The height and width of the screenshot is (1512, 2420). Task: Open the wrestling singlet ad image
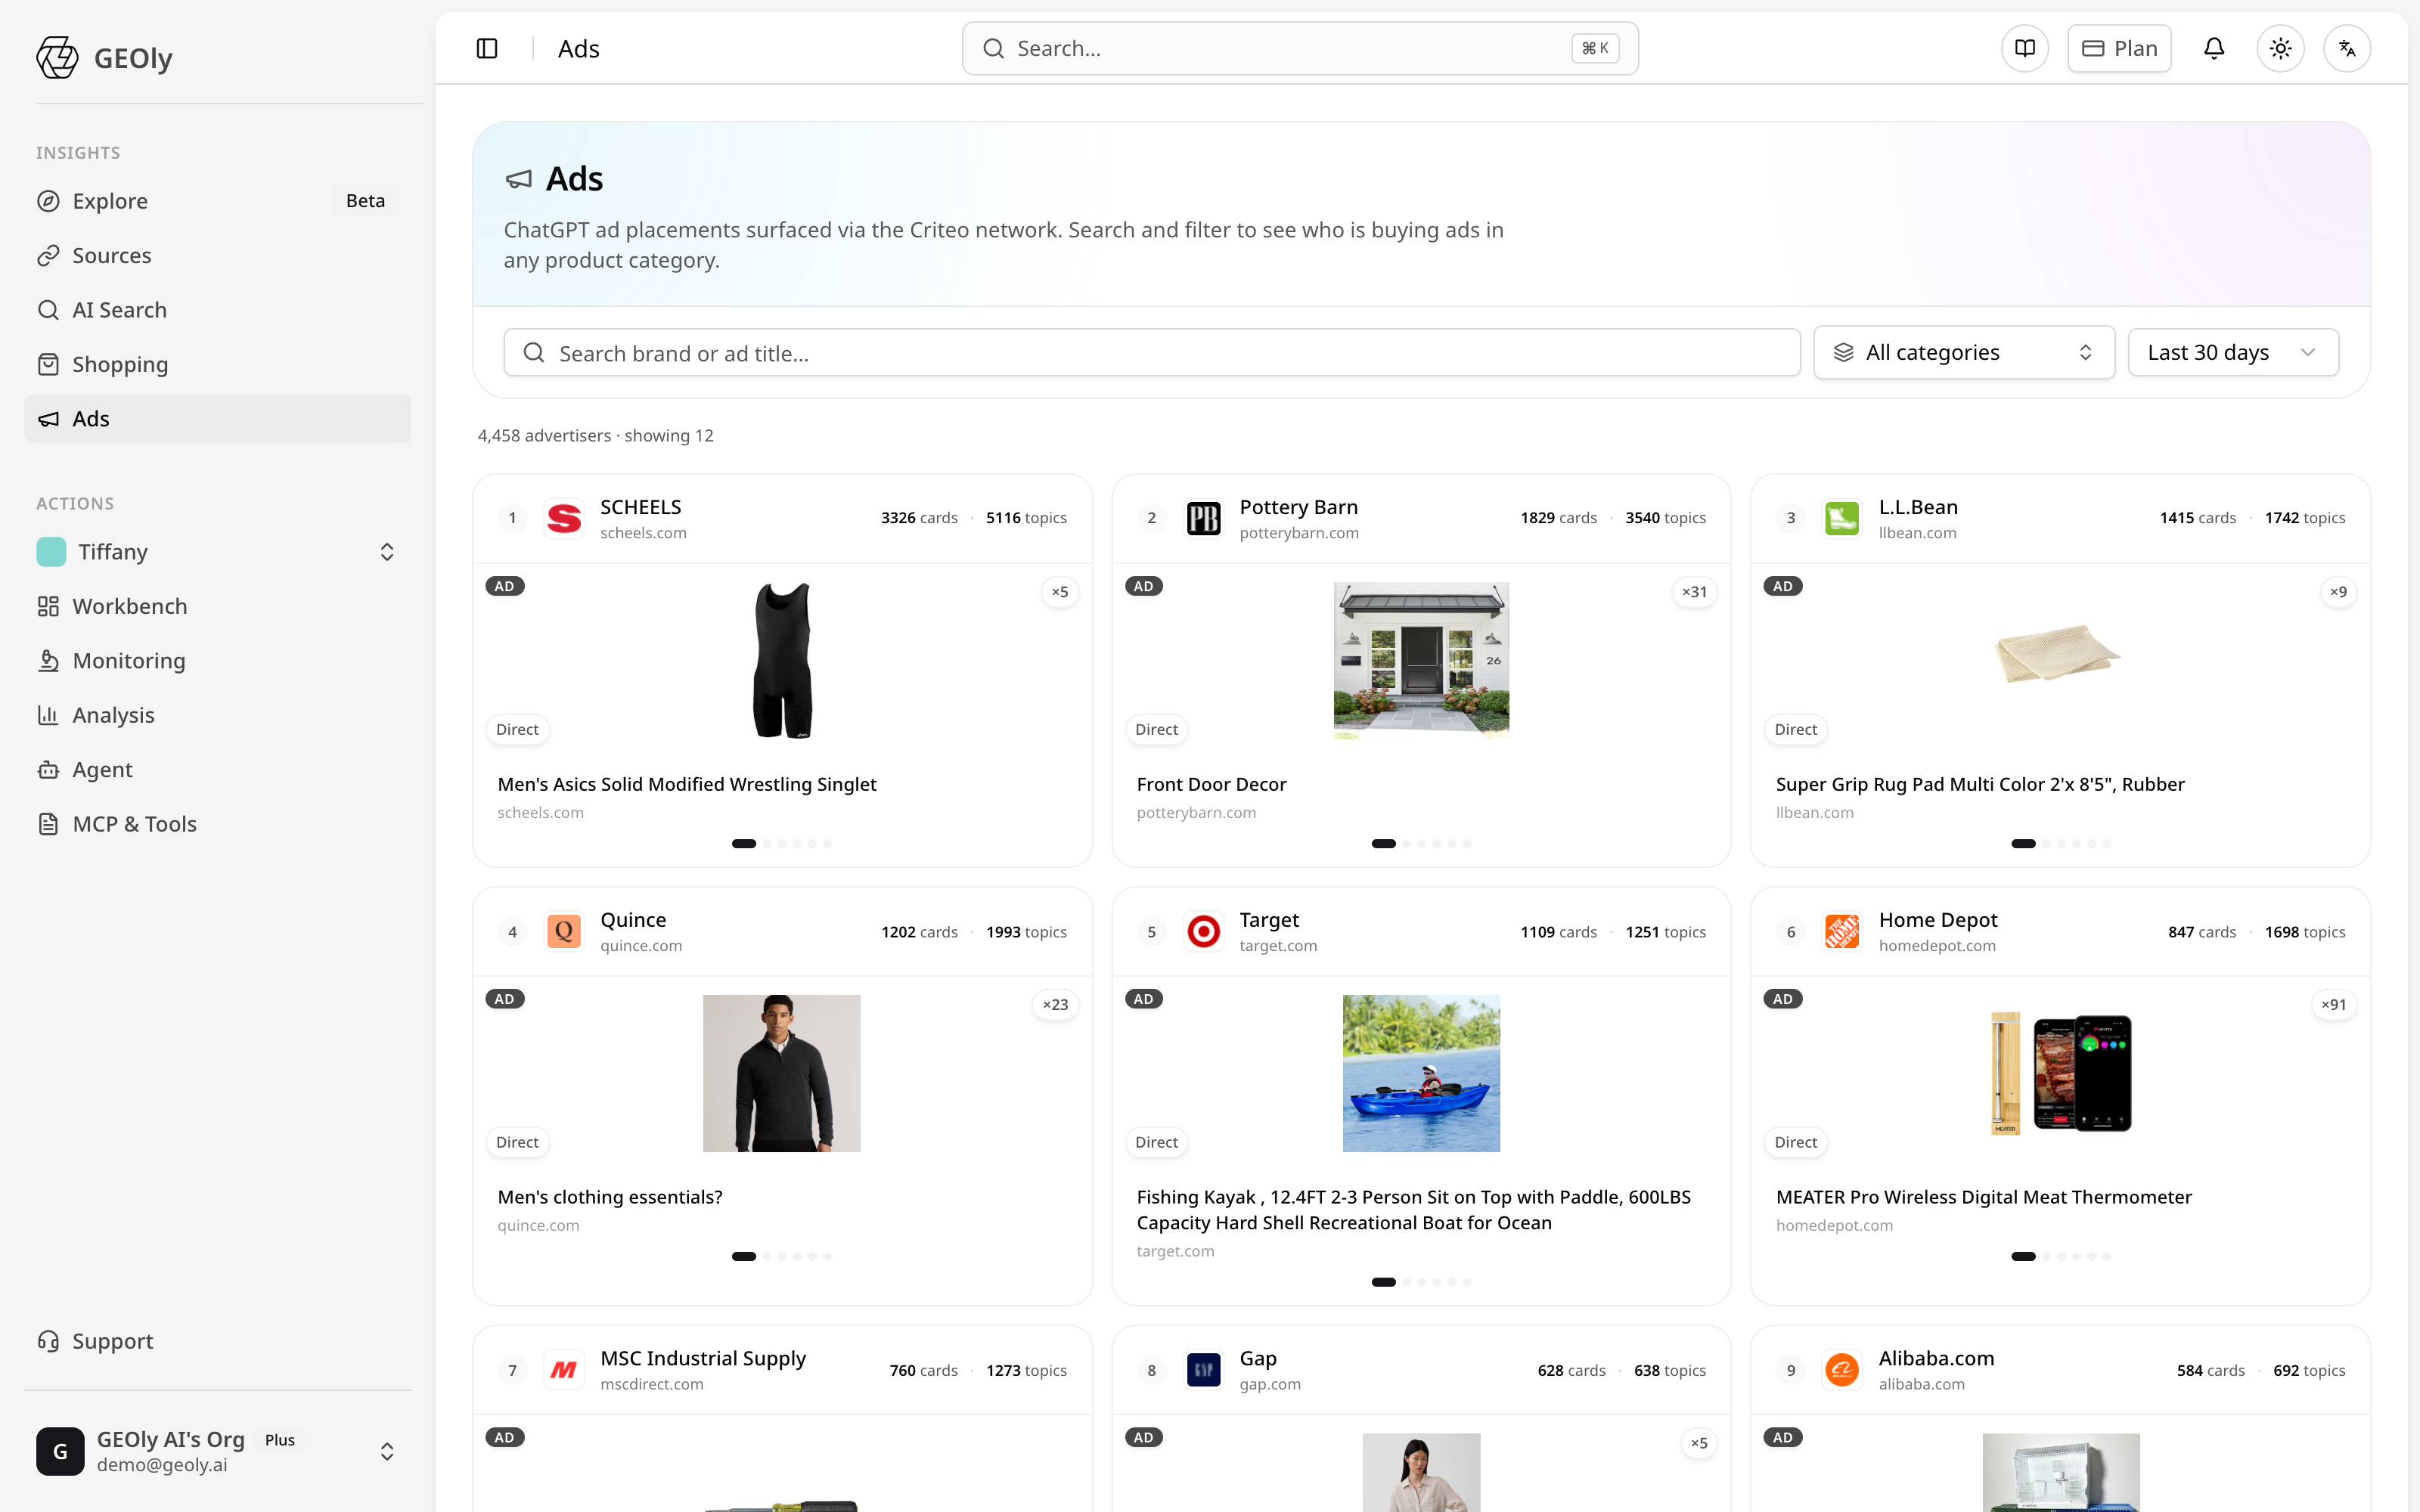tap(782, 660)
